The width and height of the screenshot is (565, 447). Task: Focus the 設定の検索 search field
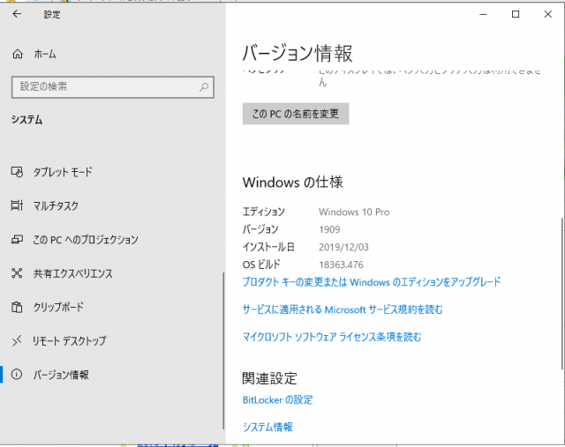(x=113, y=86)
